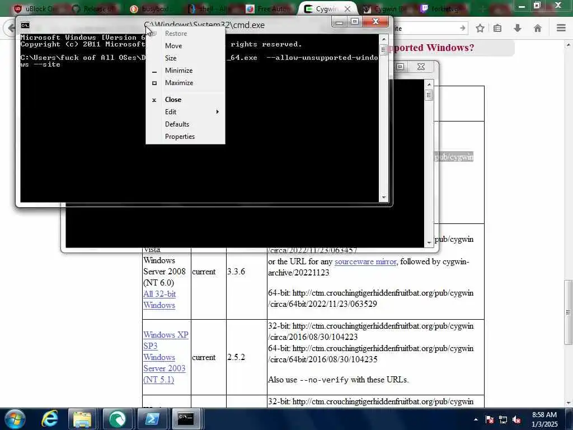
Task: Close the background console window
Action: [421, 67]
